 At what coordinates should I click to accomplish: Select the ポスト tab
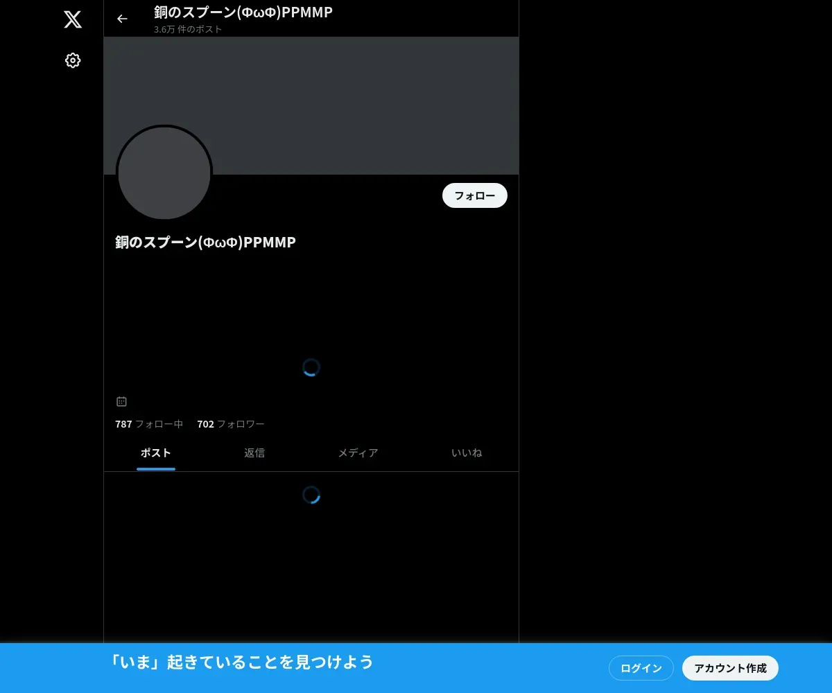156,453
